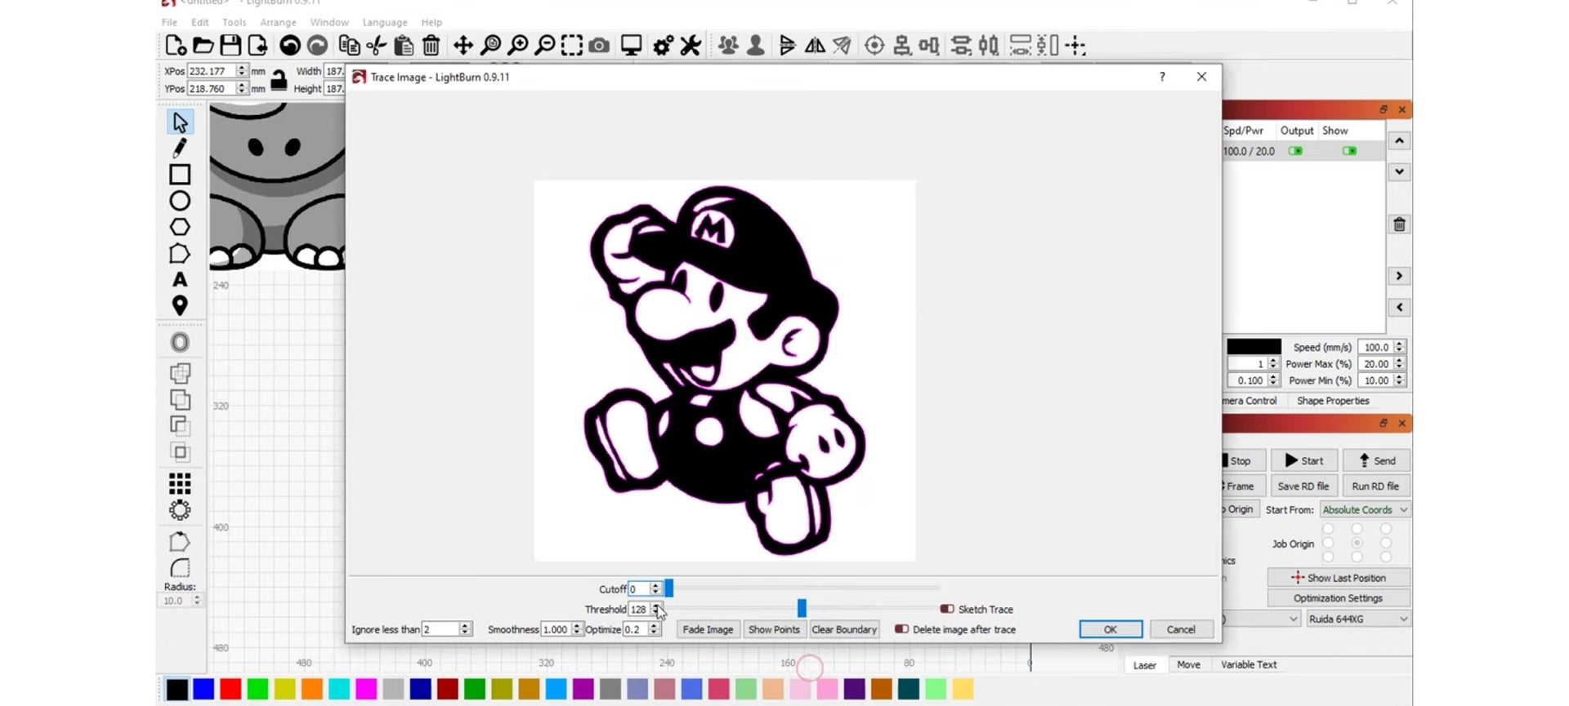Open the Start From dropdown
This screenshot has height=706, width=1569.
click(x=1365, y=509)
